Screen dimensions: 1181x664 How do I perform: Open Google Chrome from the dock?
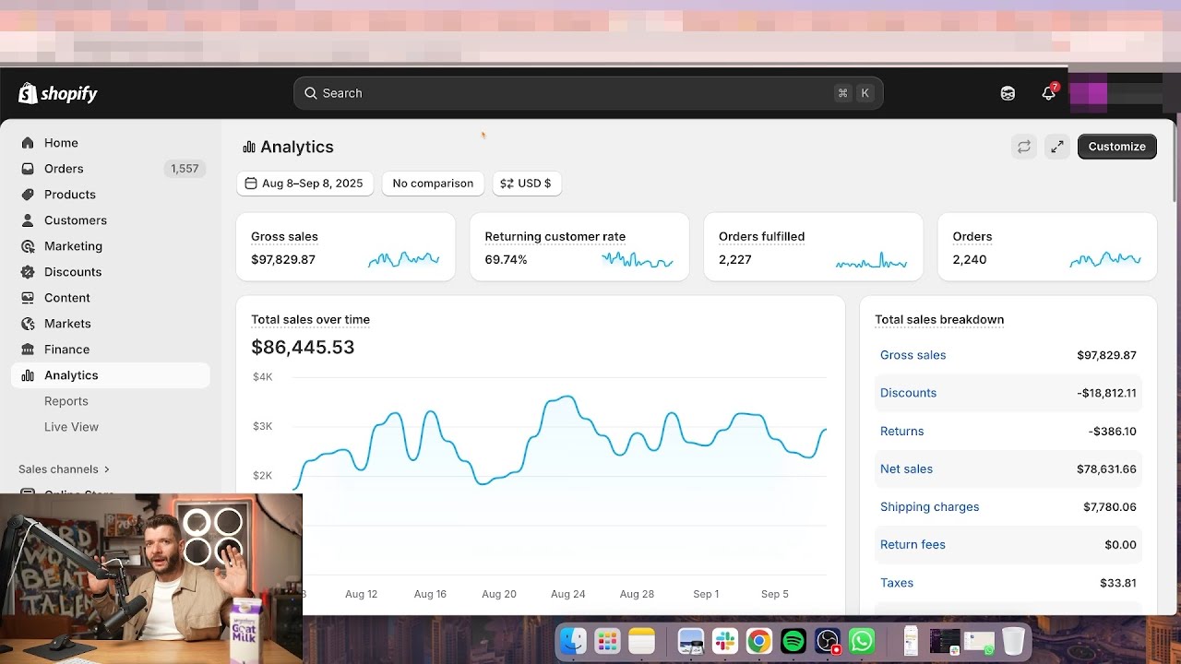coord(759,641)
